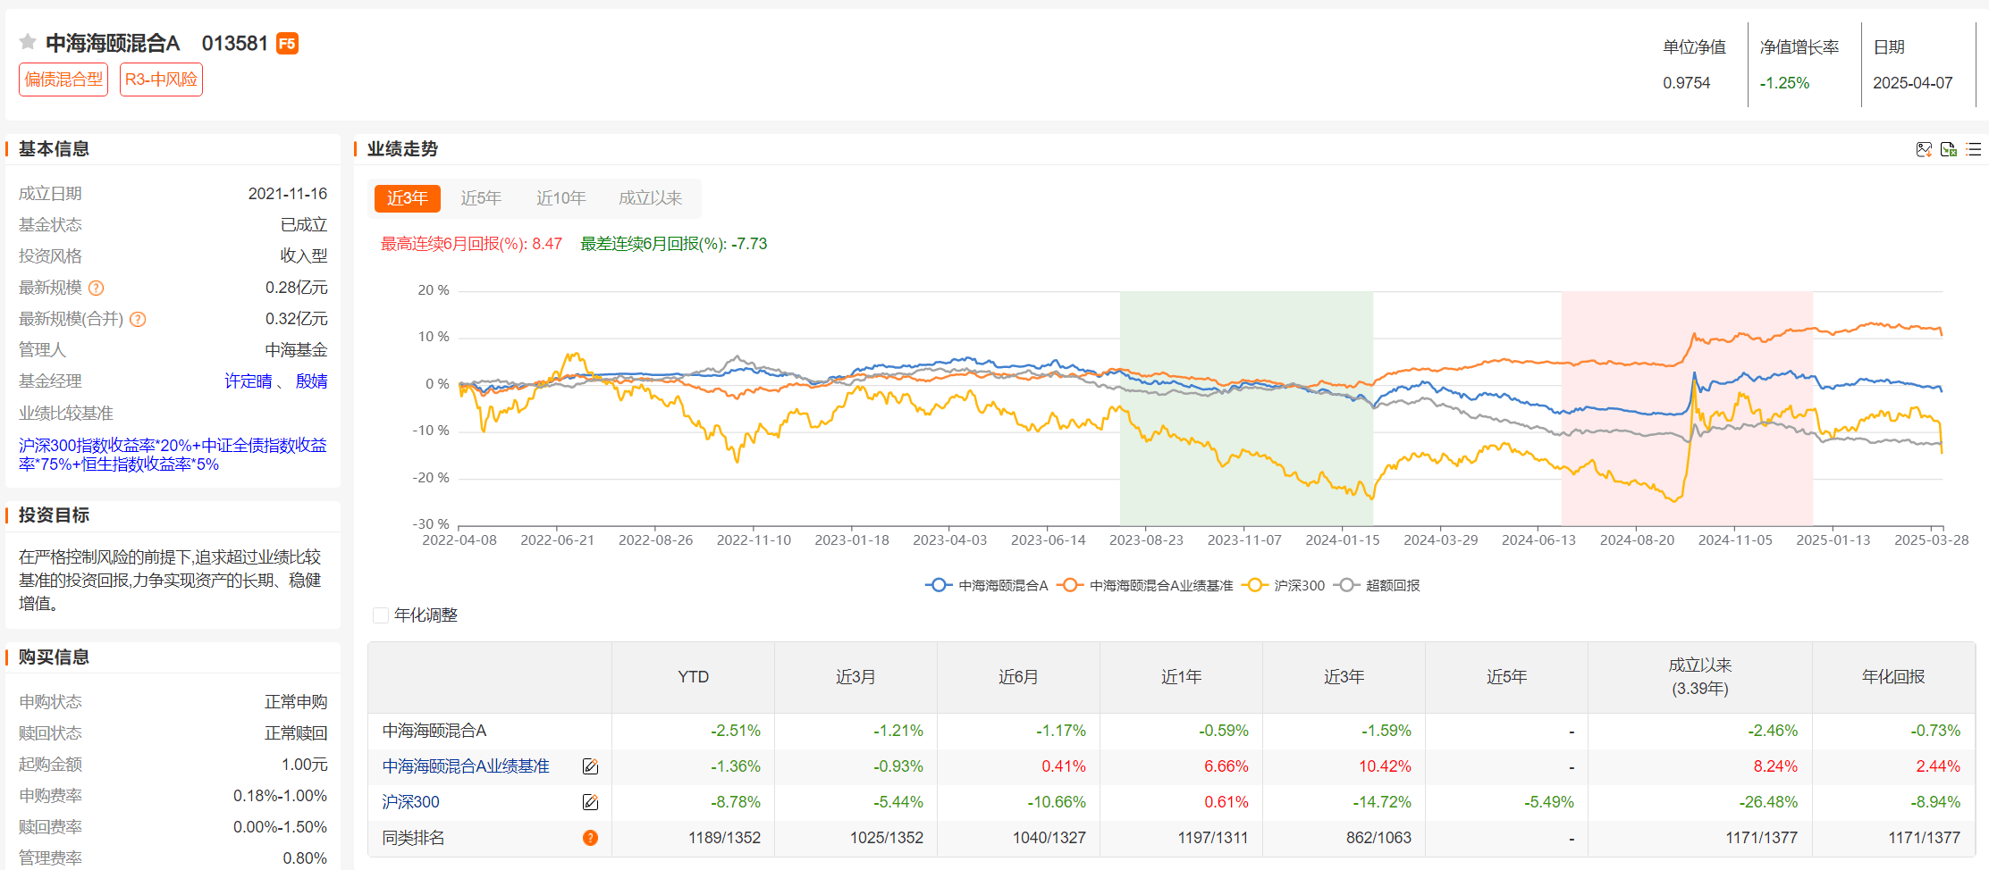Viewport: 1989px width, 870px height.
Task: Click the YTD column header
Action: point(693,677)
